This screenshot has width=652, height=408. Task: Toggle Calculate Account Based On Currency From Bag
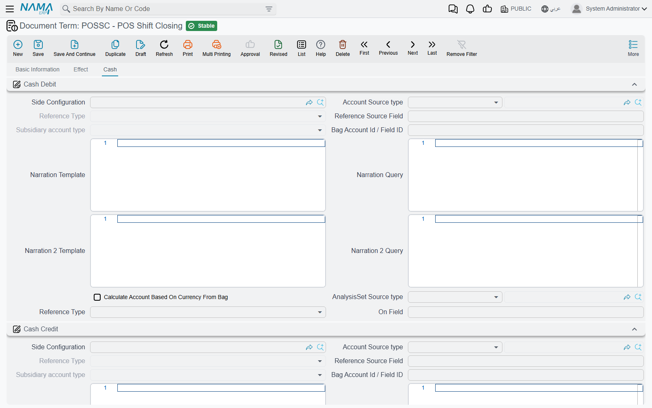97,297
